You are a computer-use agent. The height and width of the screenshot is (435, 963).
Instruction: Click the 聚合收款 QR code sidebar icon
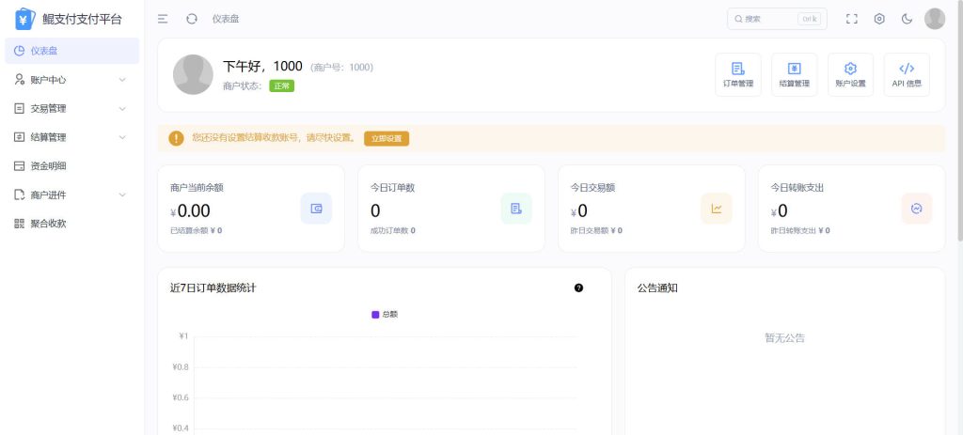pyautogui.click(x=19, y=224)
